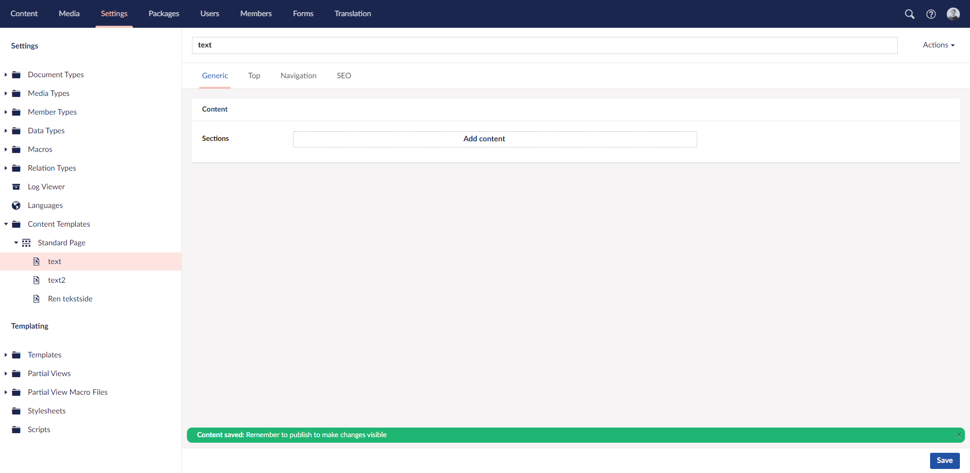Switch to the Navigation tab
Screen dimensions: 970x473
coord(298,75)
